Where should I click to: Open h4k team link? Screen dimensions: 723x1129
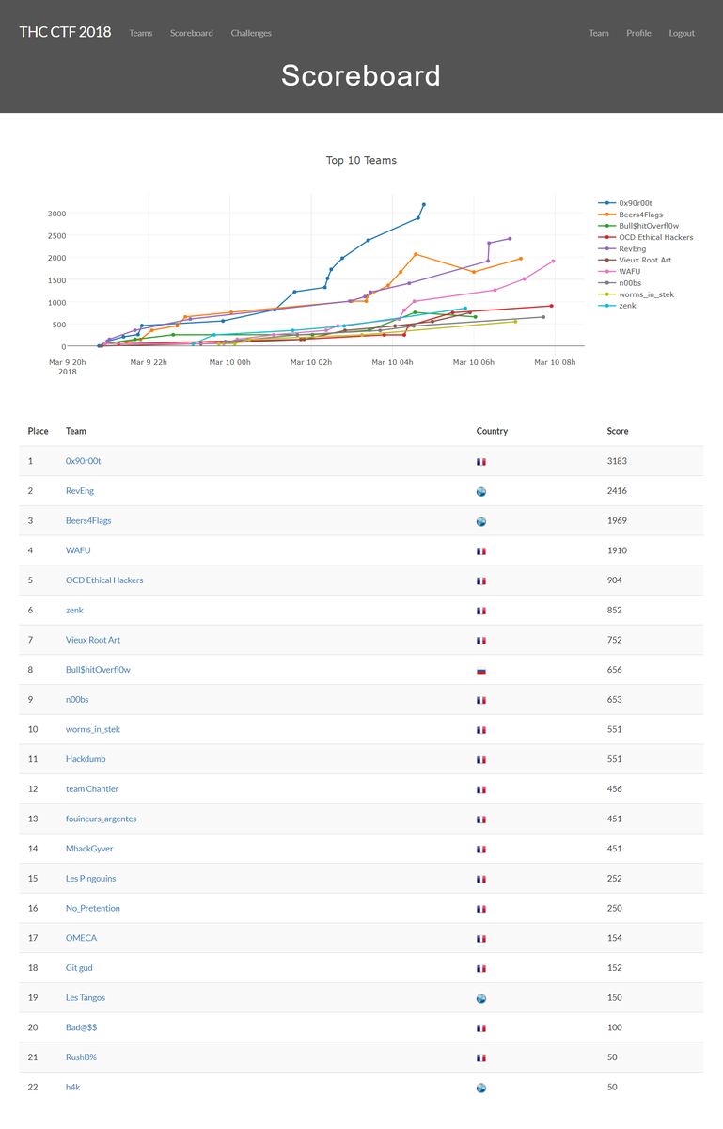(x=72, y=1088)
